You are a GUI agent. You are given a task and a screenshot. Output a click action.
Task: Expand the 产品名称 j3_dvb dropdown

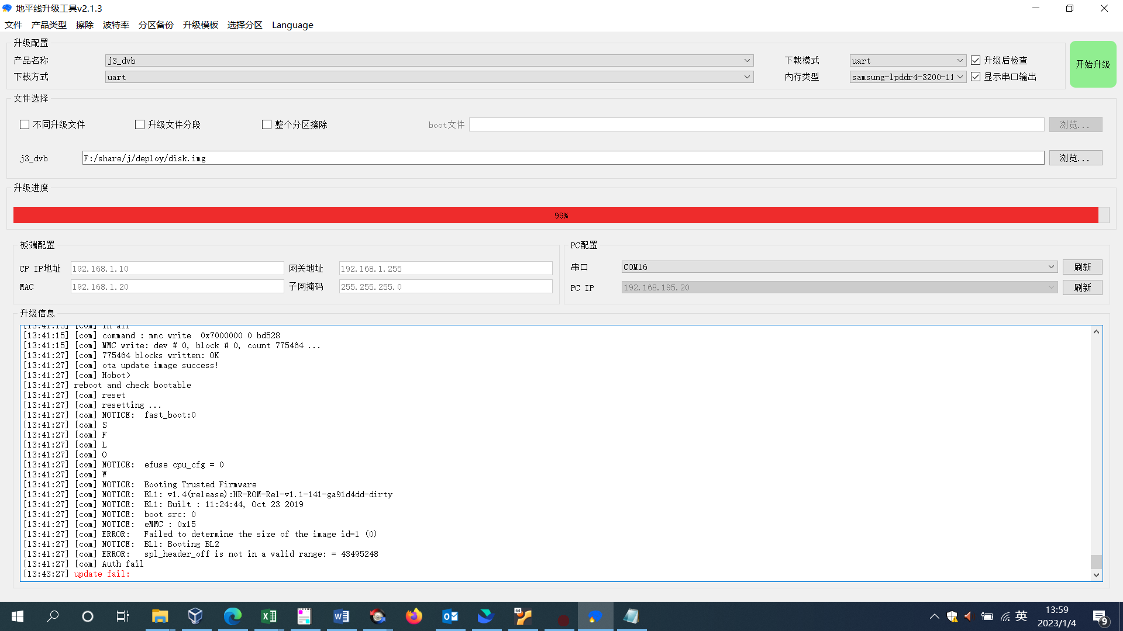pyautogui.click(x=747, y=60)
